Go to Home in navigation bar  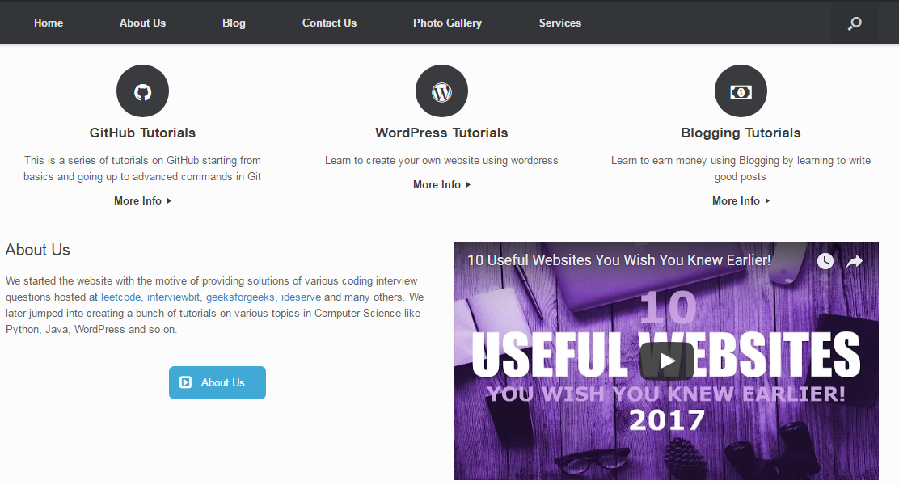coord(49,23)
